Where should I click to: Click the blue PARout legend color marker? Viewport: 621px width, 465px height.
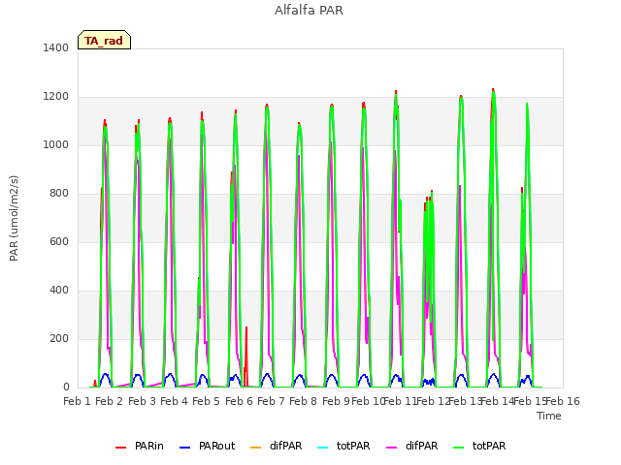tap(185, 448)
